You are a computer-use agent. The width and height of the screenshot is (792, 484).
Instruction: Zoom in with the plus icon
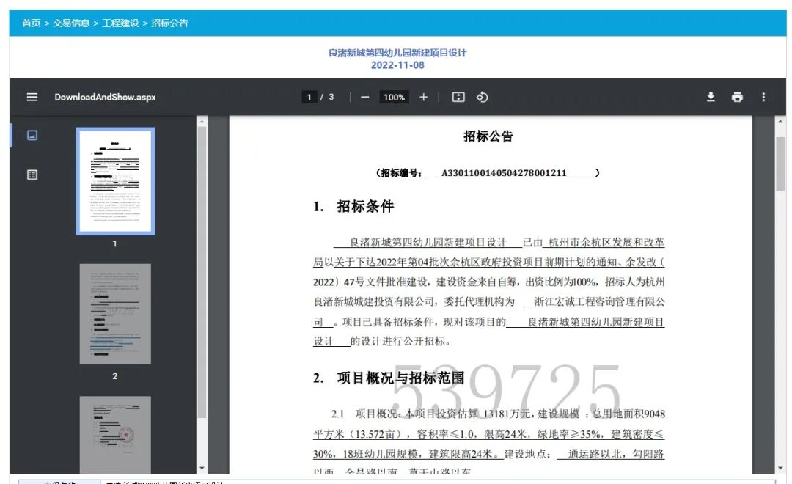[x=423, y=97]
